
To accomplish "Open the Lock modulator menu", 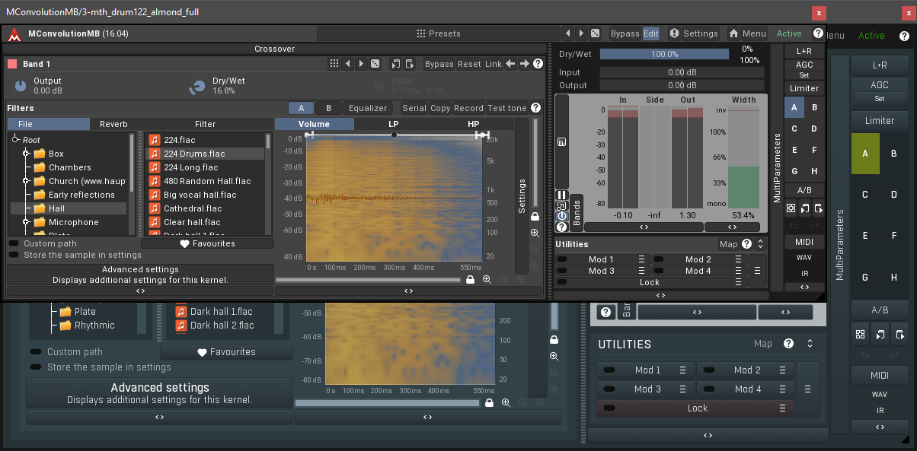I will 738,282.
